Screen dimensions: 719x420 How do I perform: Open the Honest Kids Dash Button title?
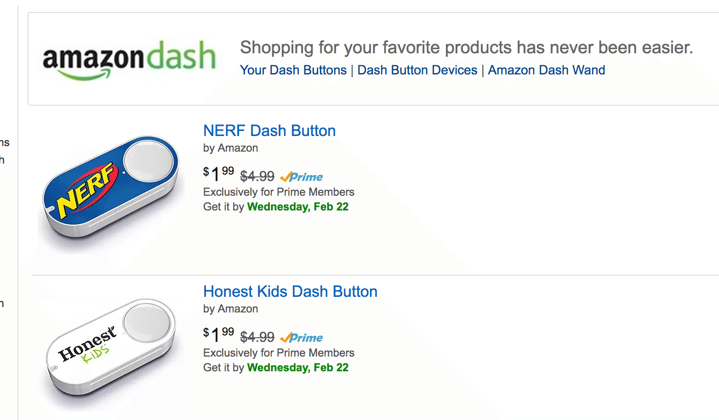point(290,292)
